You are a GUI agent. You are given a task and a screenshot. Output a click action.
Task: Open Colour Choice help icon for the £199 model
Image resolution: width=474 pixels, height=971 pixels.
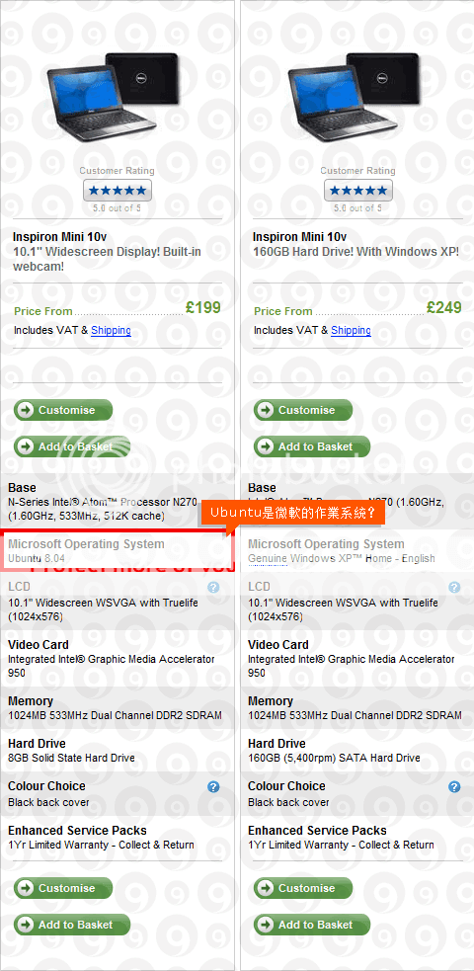pyautogui.click(x=213, y=787)
